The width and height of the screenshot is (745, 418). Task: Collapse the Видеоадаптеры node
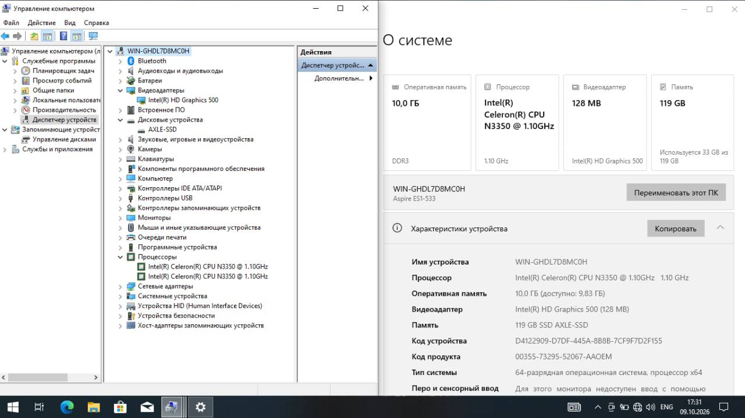(120, 91)
